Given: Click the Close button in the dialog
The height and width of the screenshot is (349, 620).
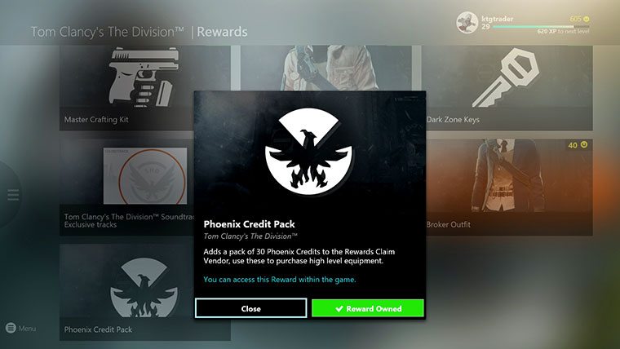Looking at the screenshot, I should click(250, 308).
